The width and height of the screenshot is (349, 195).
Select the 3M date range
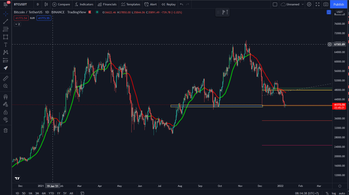(37, 193)
